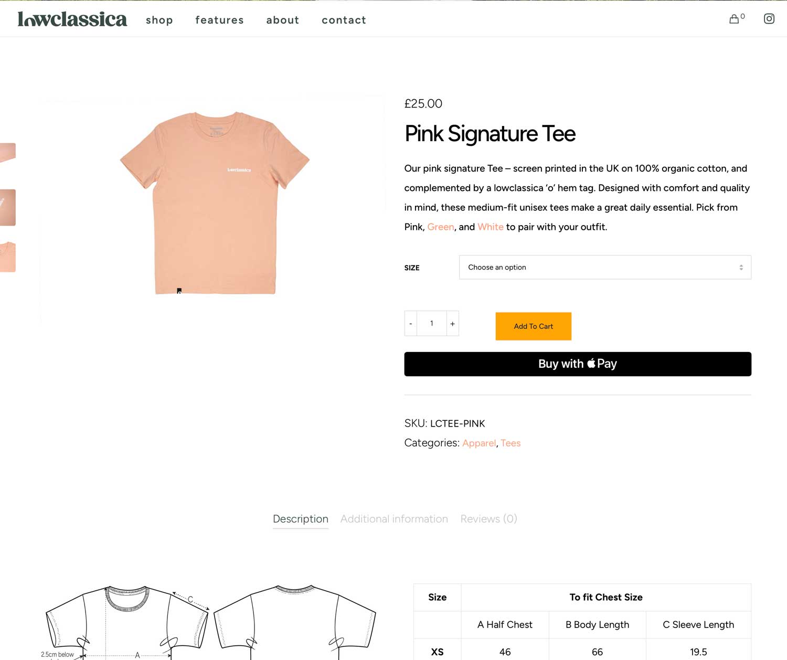Select Buy with Apple Pay

coord(577,364)
